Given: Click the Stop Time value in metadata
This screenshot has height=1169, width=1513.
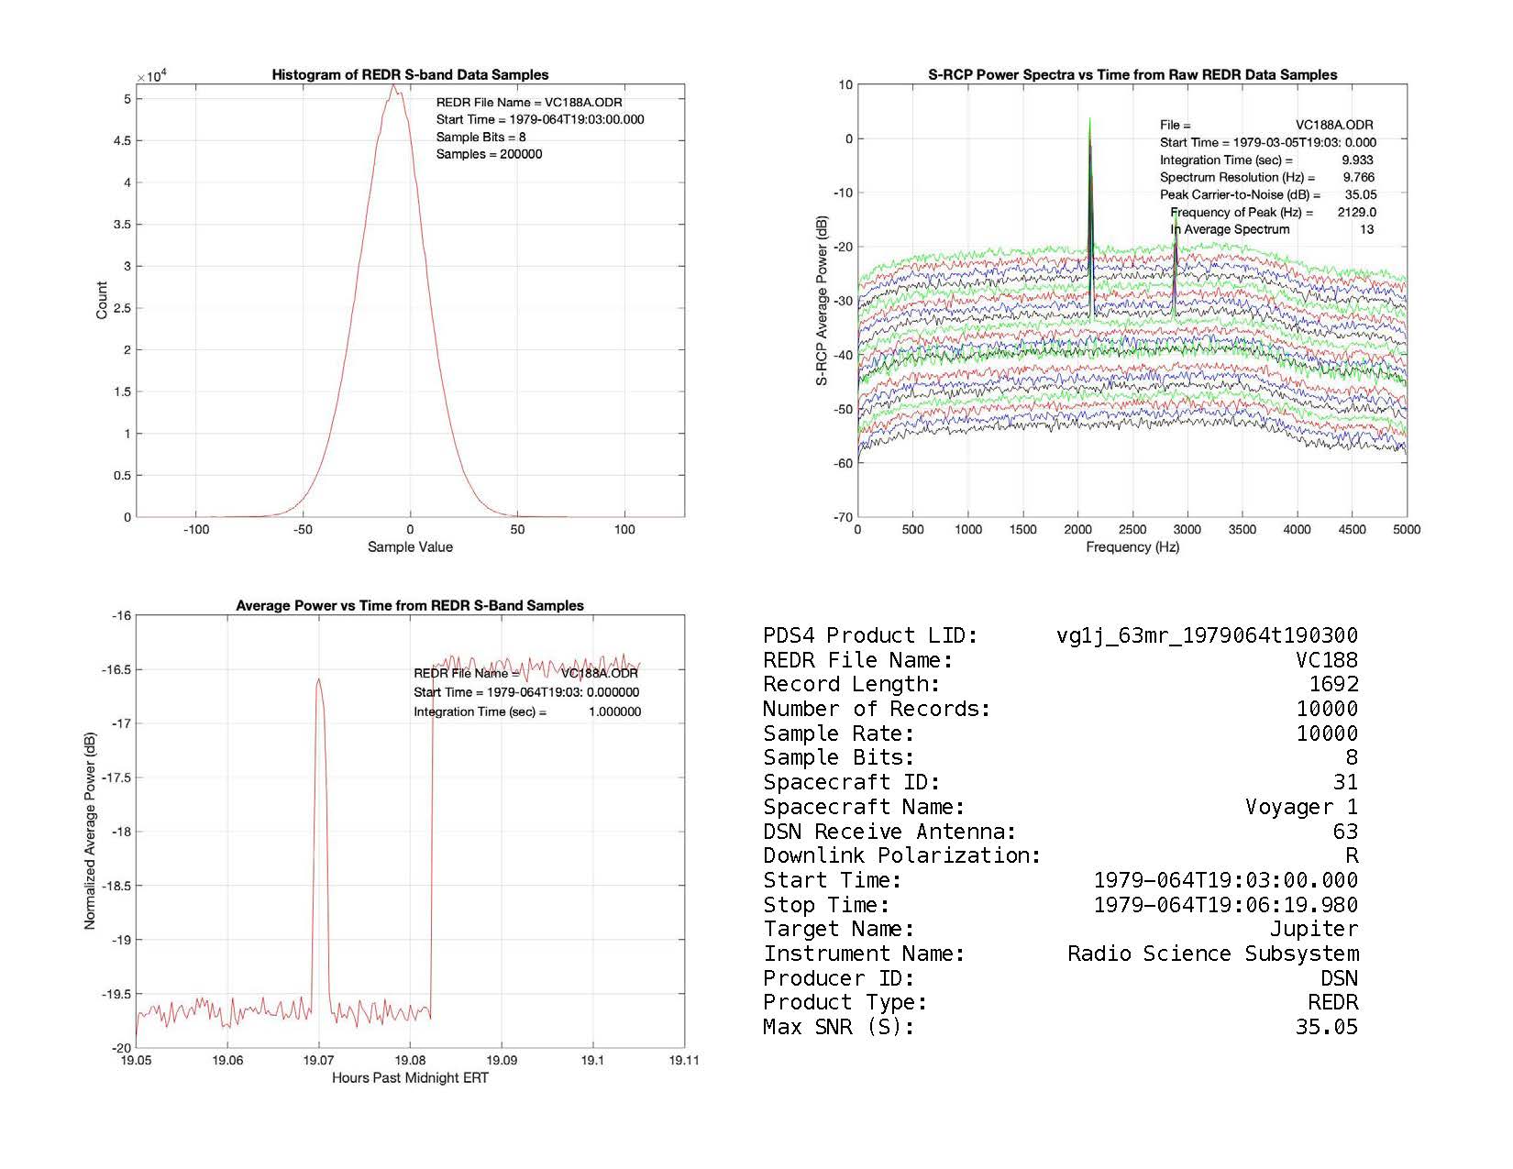Looking at the screenshot, I should click(1225, 905).
